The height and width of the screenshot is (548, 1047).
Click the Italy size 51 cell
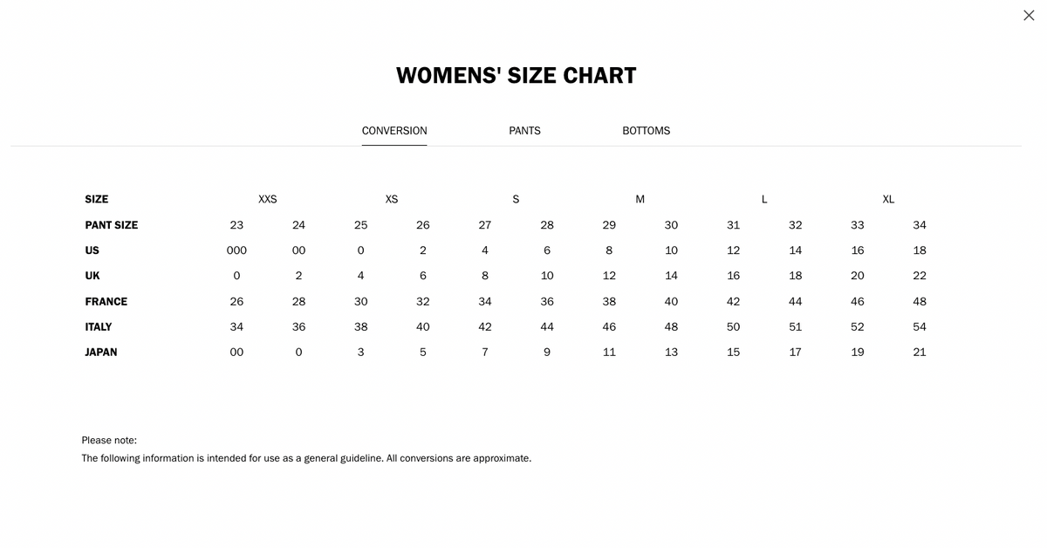click(x=796, y=327)
